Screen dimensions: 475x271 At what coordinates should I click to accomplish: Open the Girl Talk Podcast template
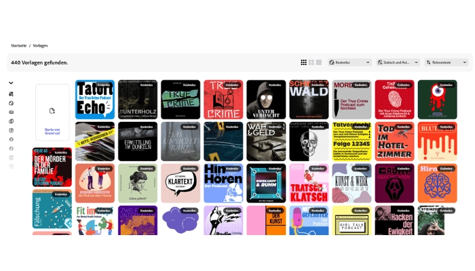(351, 220)
